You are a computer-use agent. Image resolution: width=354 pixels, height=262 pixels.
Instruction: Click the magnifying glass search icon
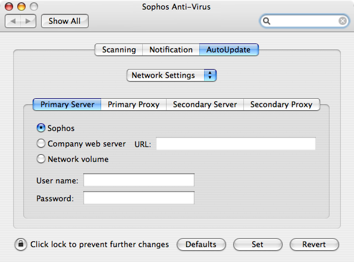[267, 21]
